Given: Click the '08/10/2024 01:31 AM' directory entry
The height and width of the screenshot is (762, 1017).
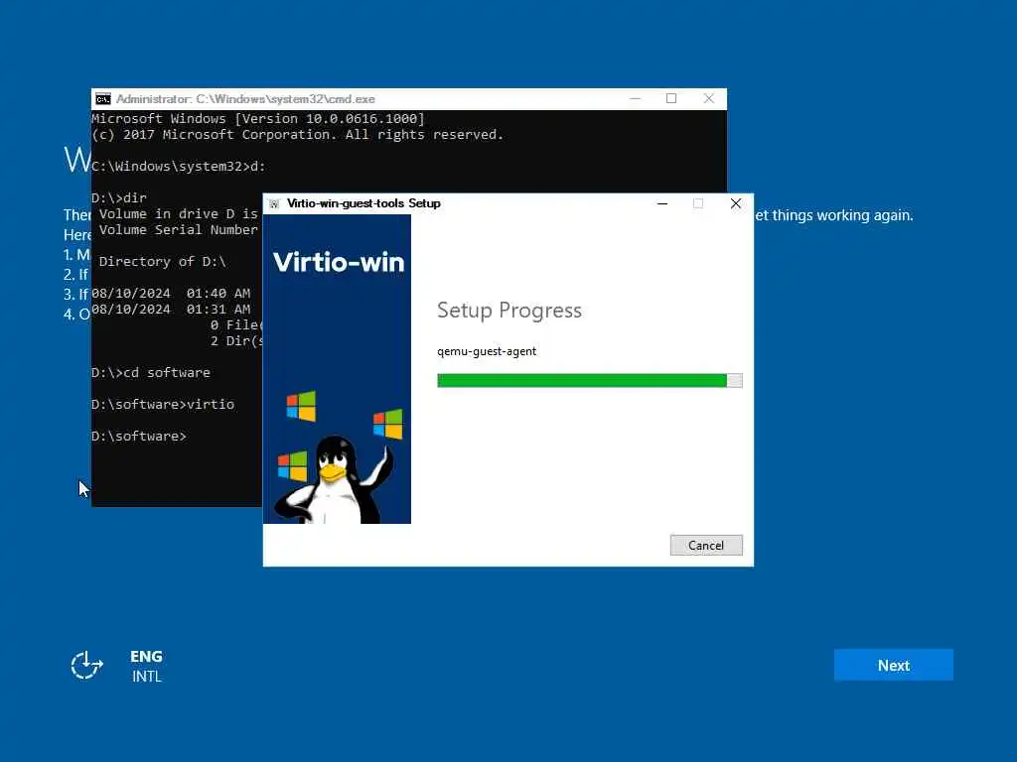Looking at the screenshot, I should pyautogui.click(x=171, y=310).
